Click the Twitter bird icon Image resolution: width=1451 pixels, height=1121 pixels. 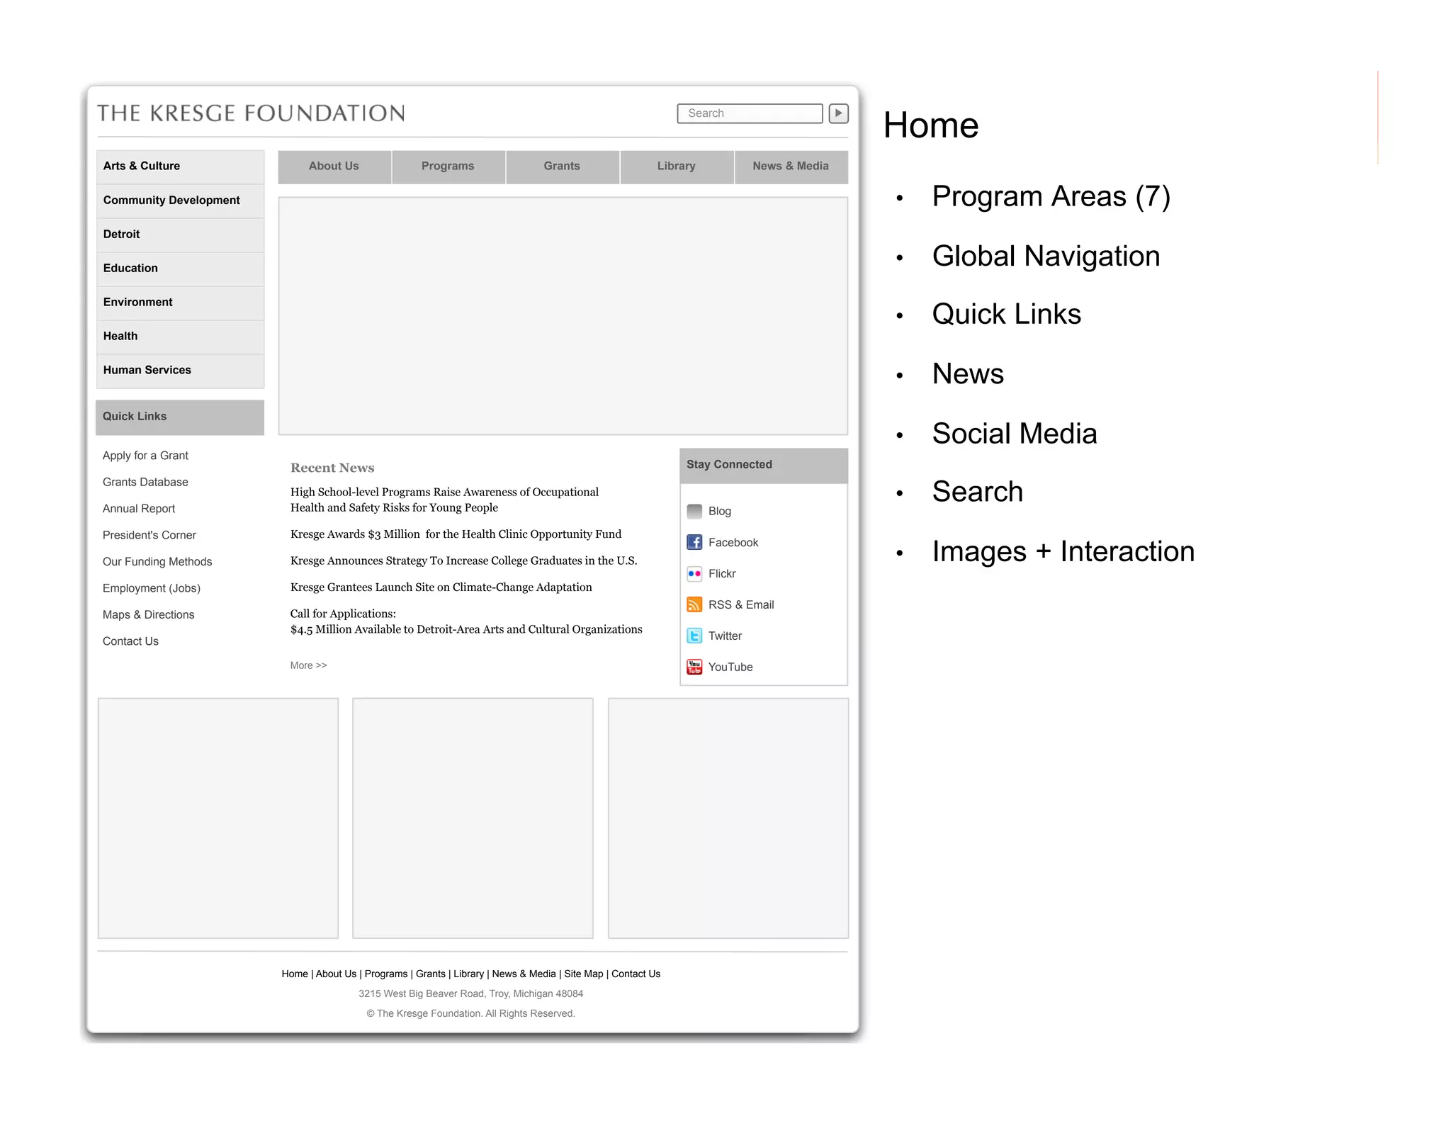(x=694, y=636)
